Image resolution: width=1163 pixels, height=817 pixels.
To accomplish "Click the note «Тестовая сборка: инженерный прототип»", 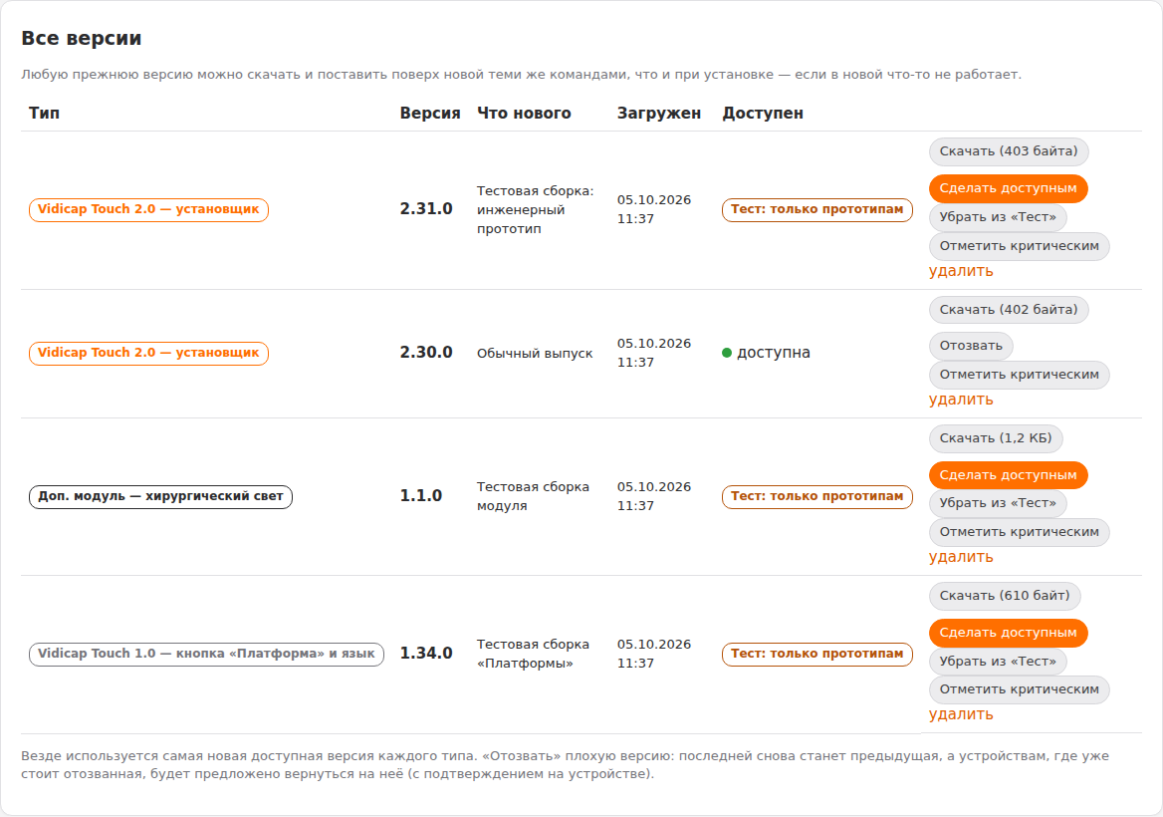I will pyautogui.click(x=535, y=210).
